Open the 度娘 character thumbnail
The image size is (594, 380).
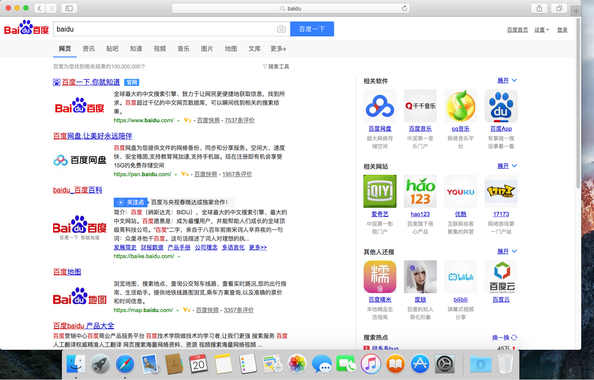pyautogui.click(x=420, y=277)
